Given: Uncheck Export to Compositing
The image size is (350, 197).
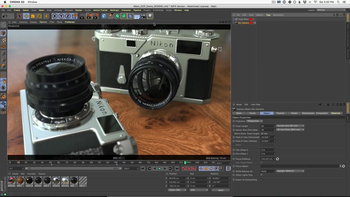Looking at the screenshot, I should coord(261,180).
